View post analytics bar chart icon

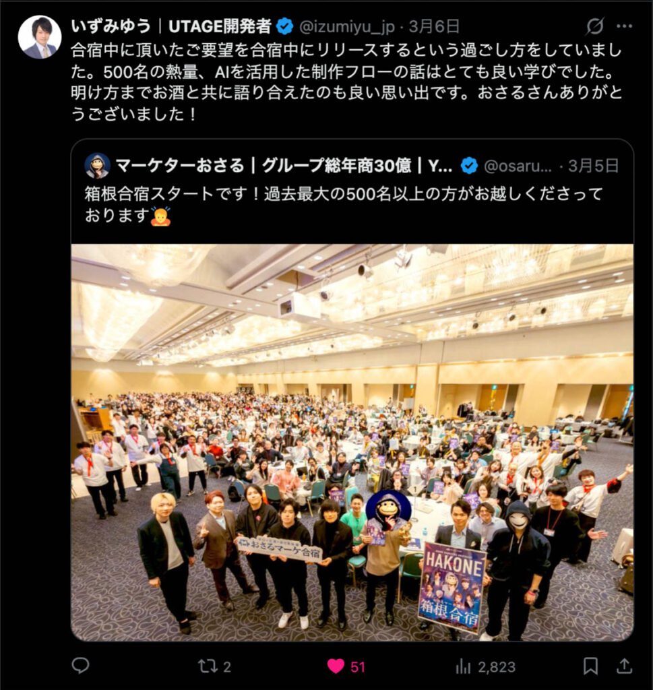coord(463,666)
